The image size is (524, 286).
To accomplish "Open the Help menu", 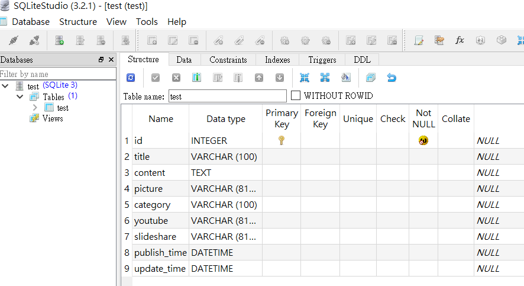I will [177, 22].
